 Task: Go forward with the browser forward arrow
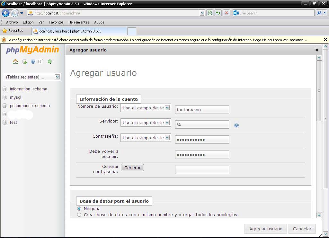[x=14, y=13]
